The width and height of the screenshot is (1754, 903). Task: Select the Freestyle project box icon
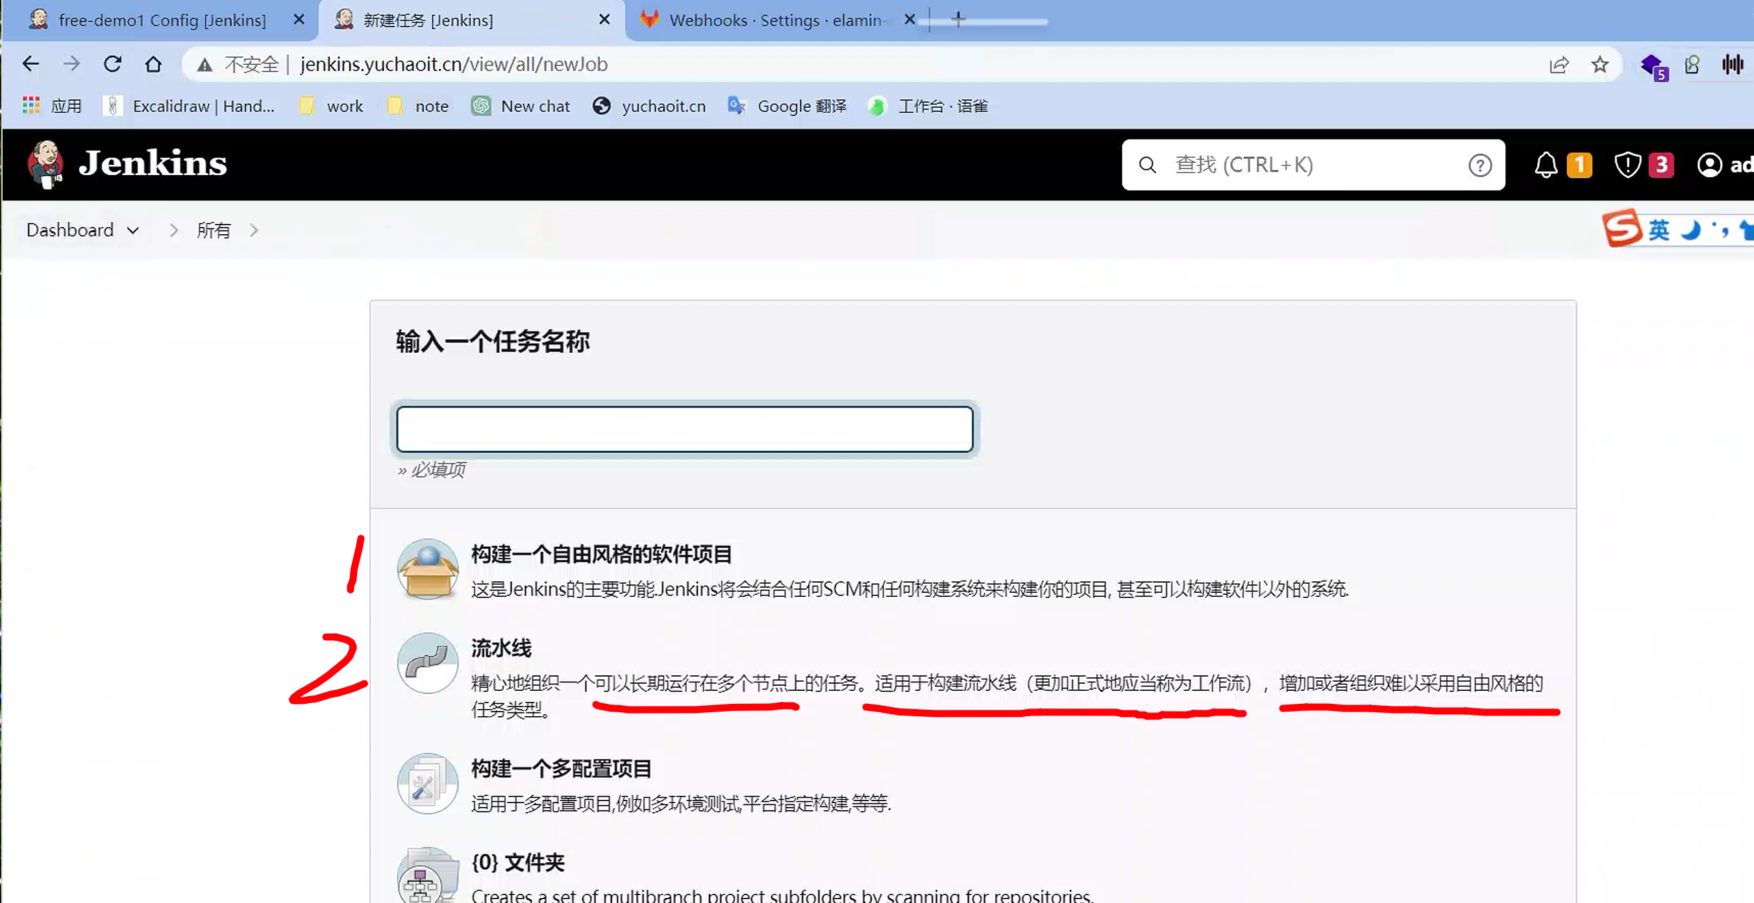coord(428,569)
